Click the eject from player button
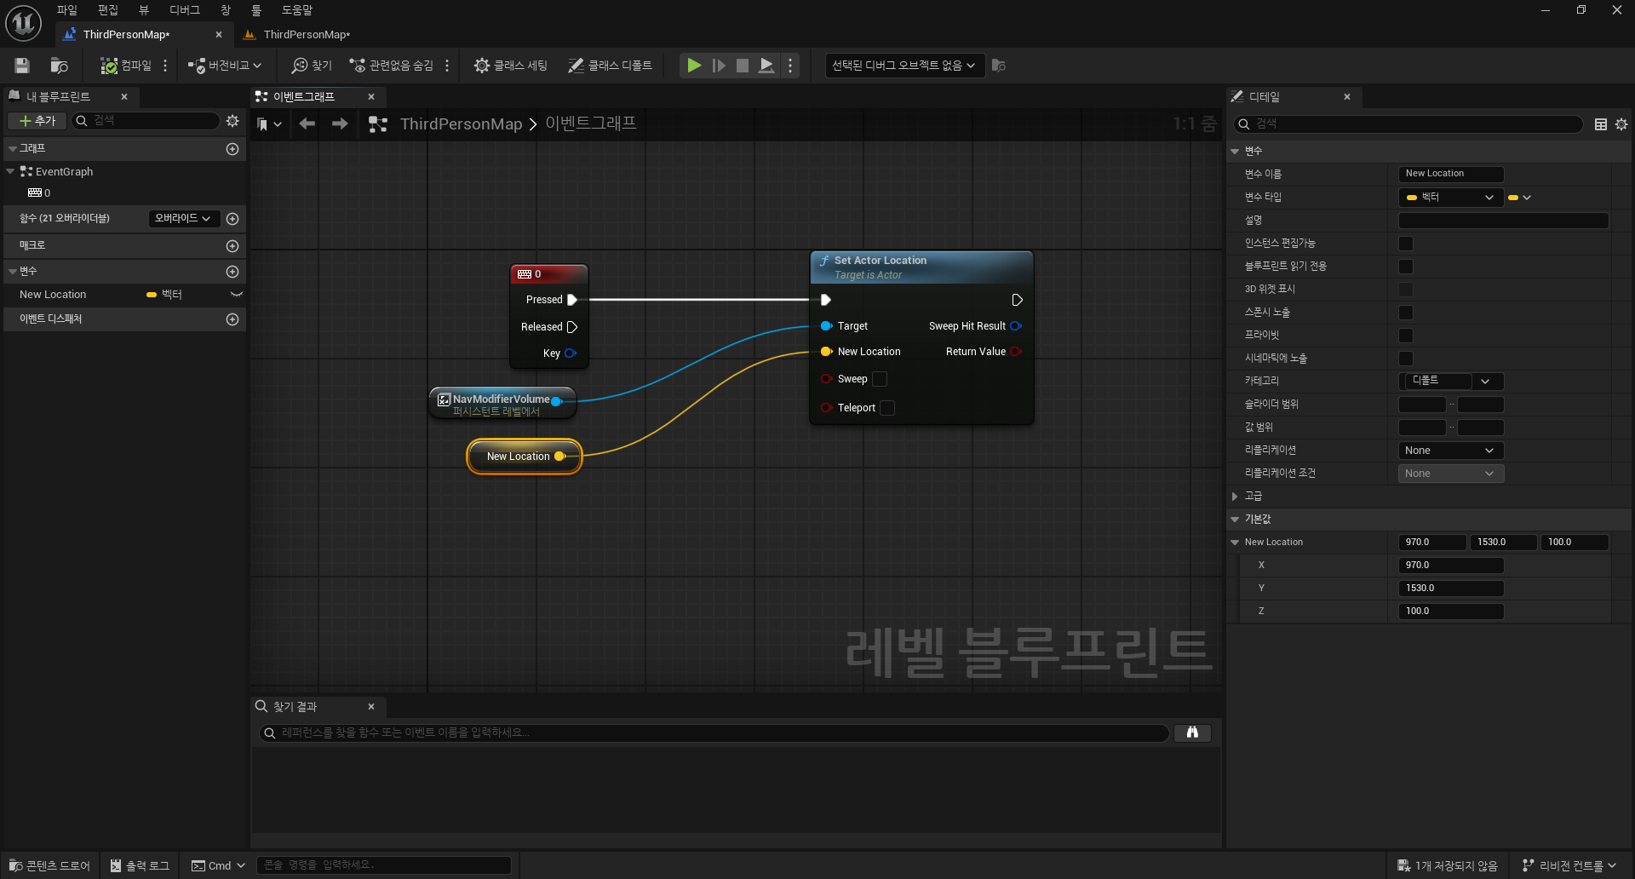The width and height of the screenshot is (1635, 879). pos(766,66)
